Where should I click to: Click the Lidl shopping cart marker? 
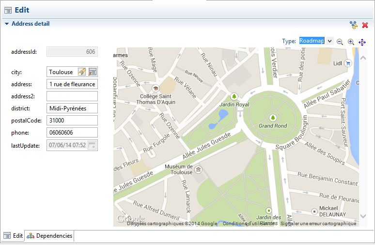pyautogui.click(x=348, y=63)
